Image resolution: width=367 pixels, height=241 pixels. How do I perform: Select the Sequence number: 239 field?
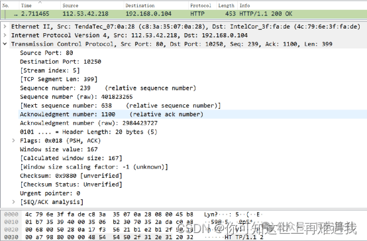[x=108, y=88]
